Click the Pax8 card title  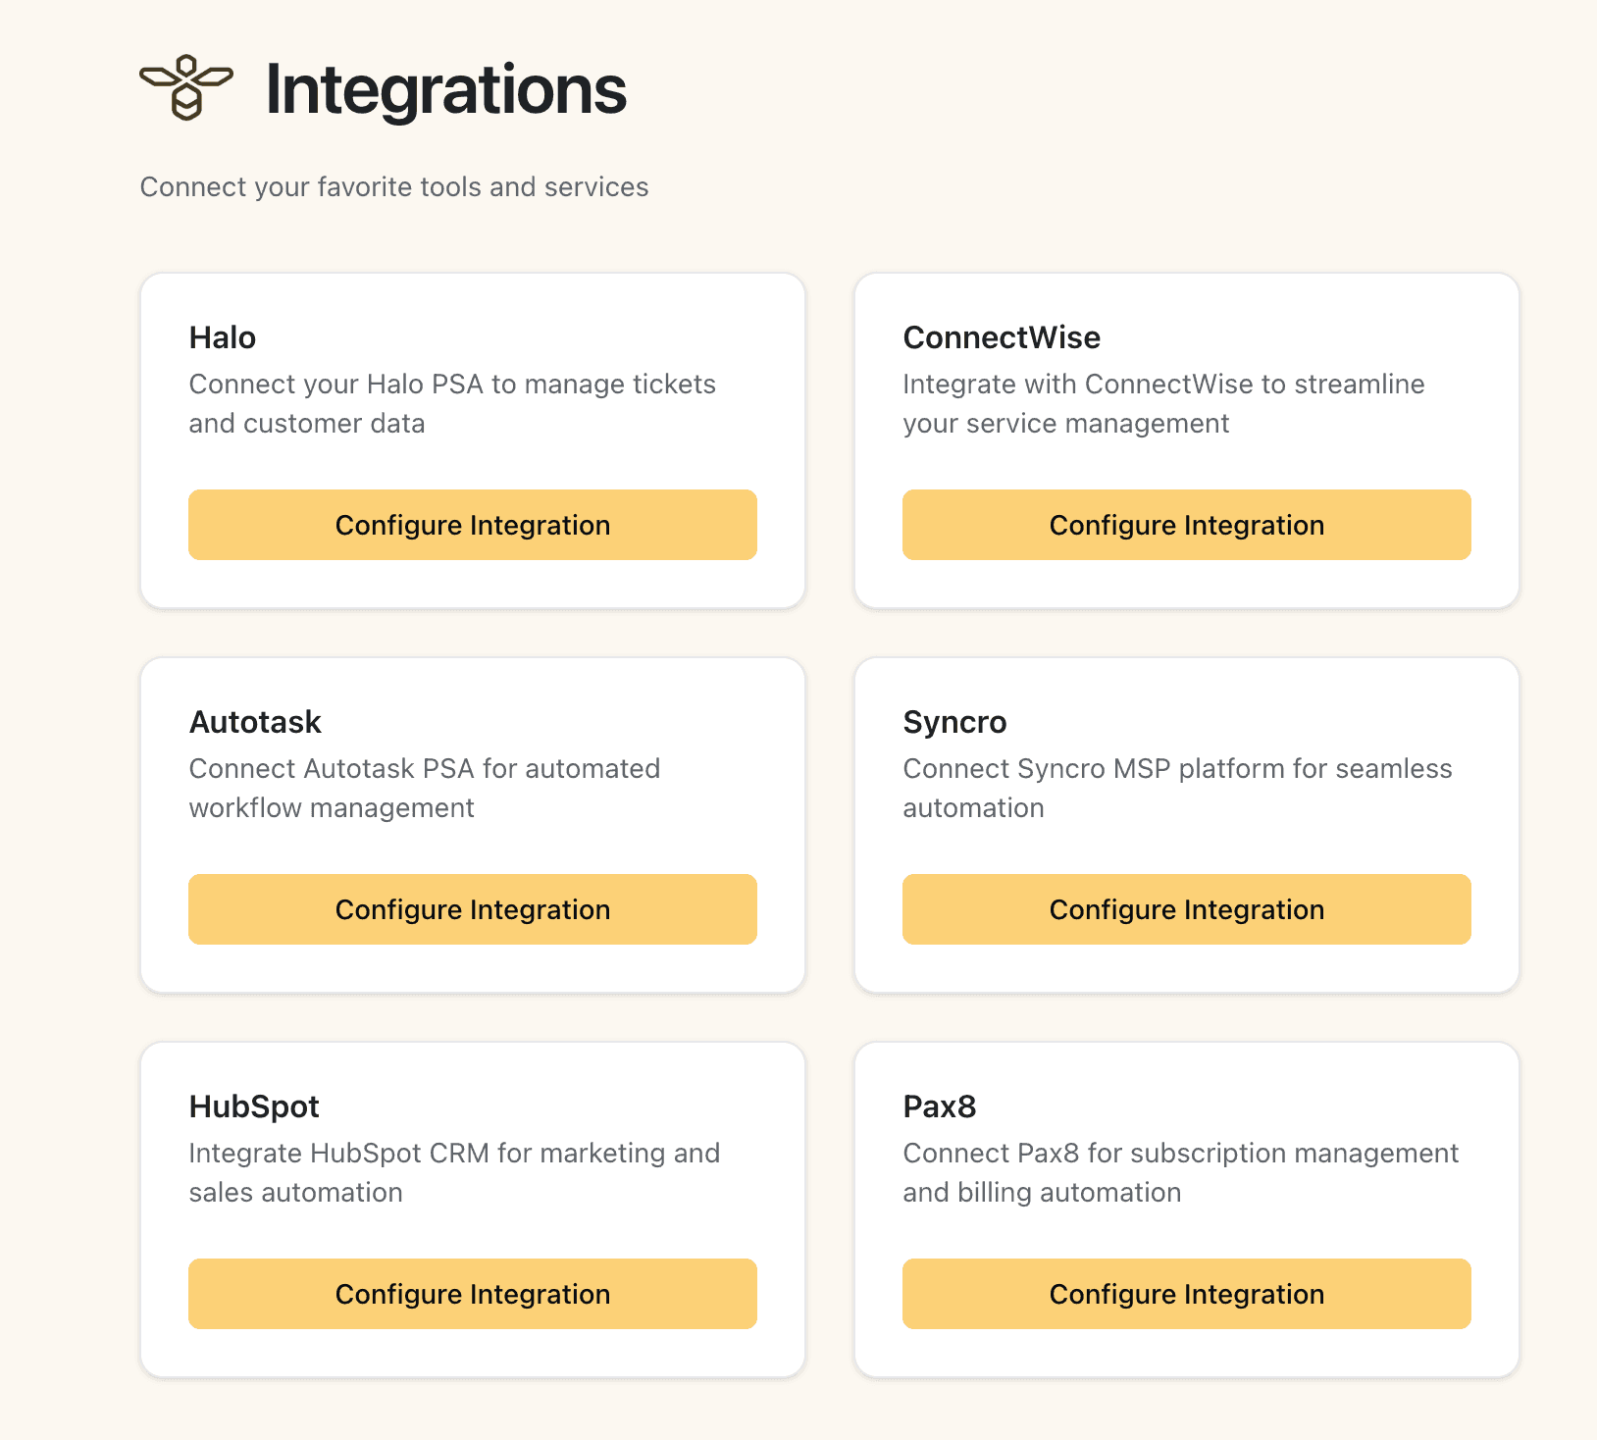tap(938, 1106)
